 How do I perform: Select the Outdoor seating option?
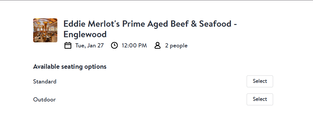point(260,99)
